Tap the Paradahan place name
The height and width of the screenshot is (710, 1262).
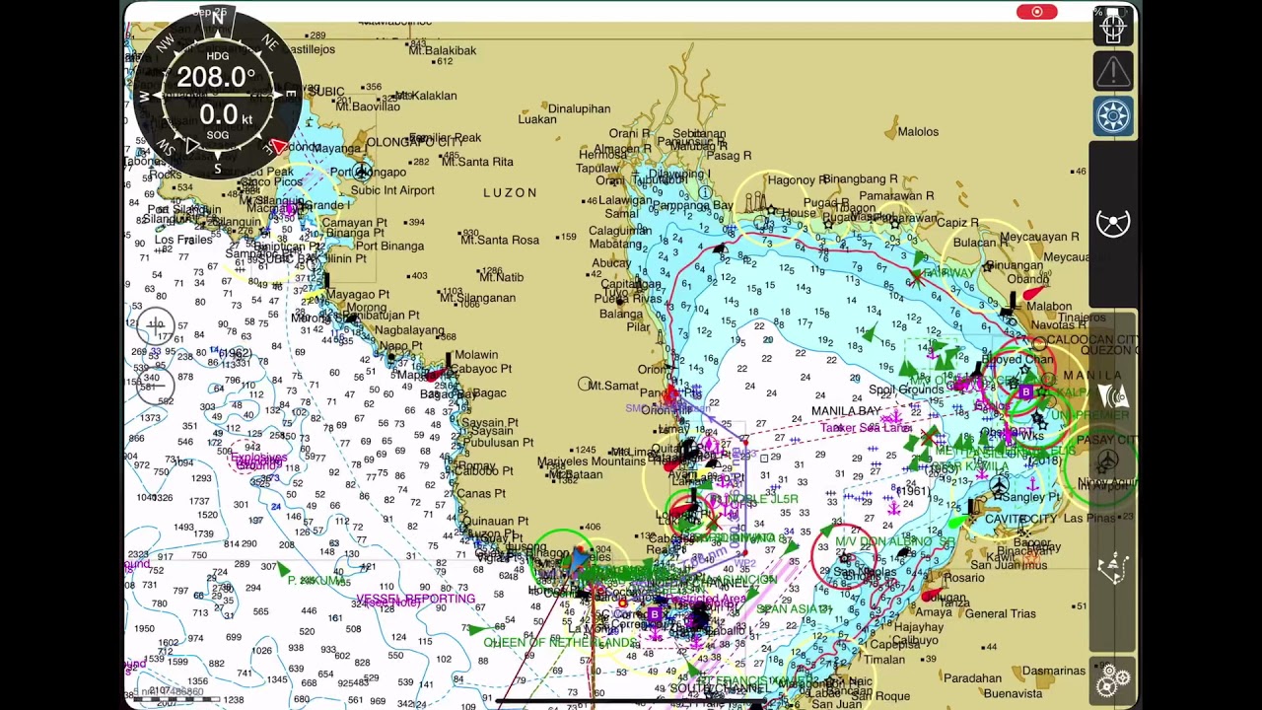973,678
